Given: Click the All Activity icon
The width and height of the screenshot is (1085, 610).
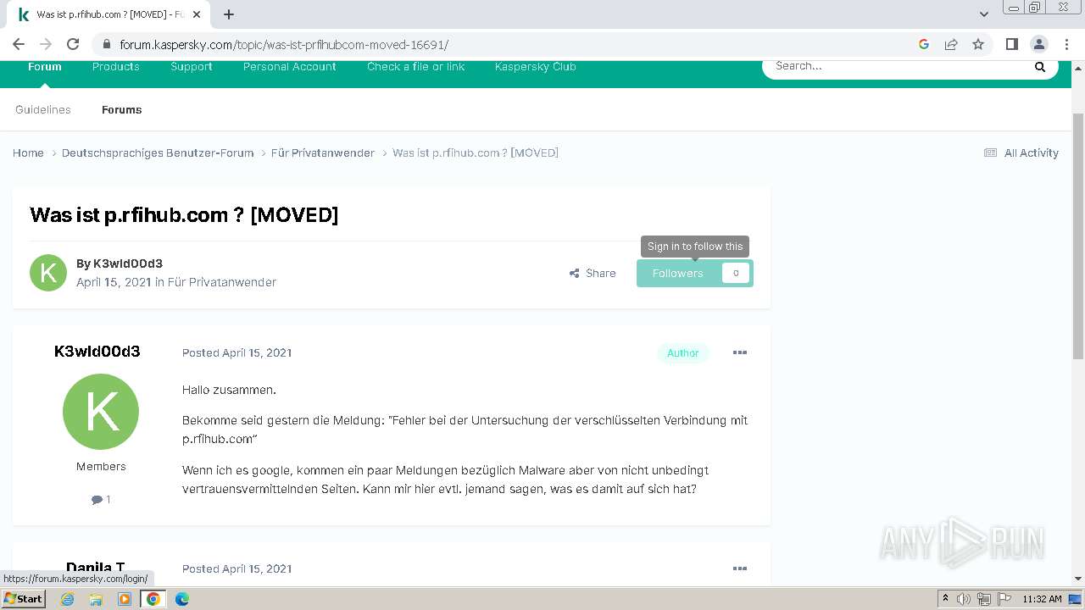Looking at the screenshot, I should [990, 152].
